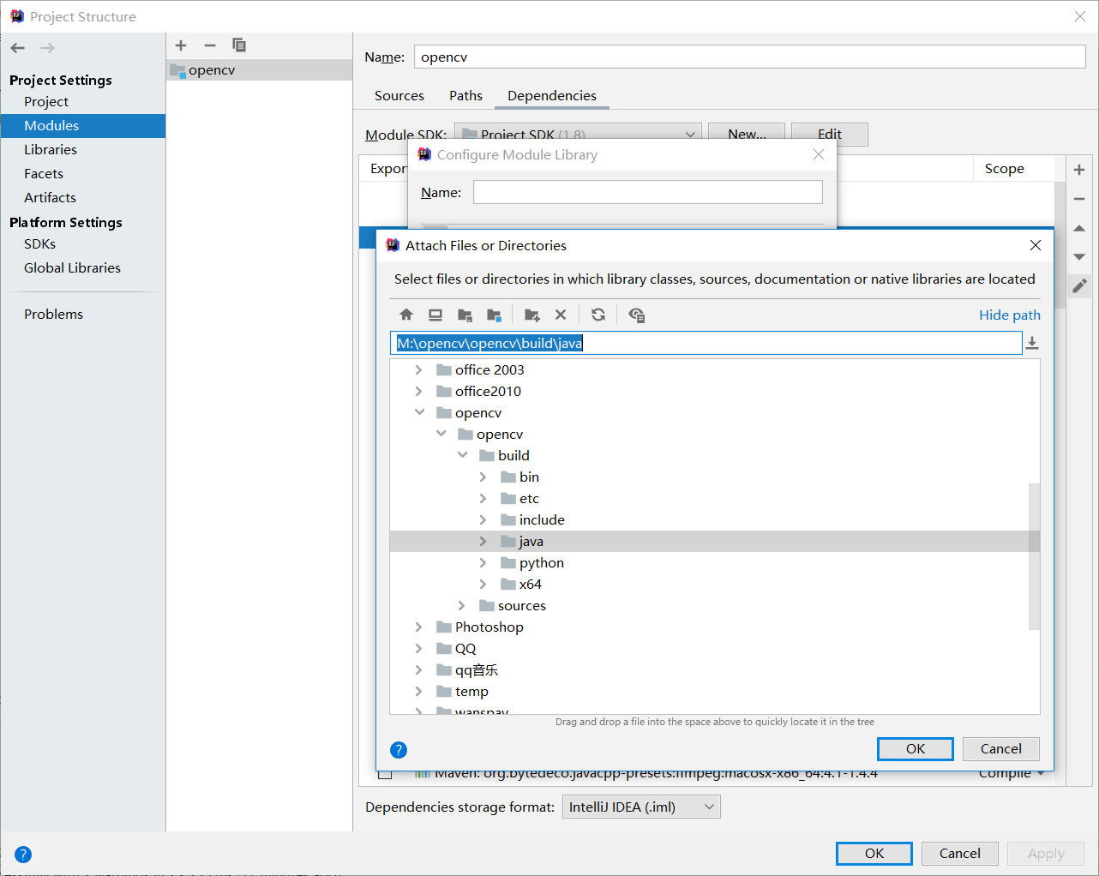Select the python folder
Image resolution: width=1099 pixels, height=876 pixels.
pyautogui.click(x=542, y=562)
